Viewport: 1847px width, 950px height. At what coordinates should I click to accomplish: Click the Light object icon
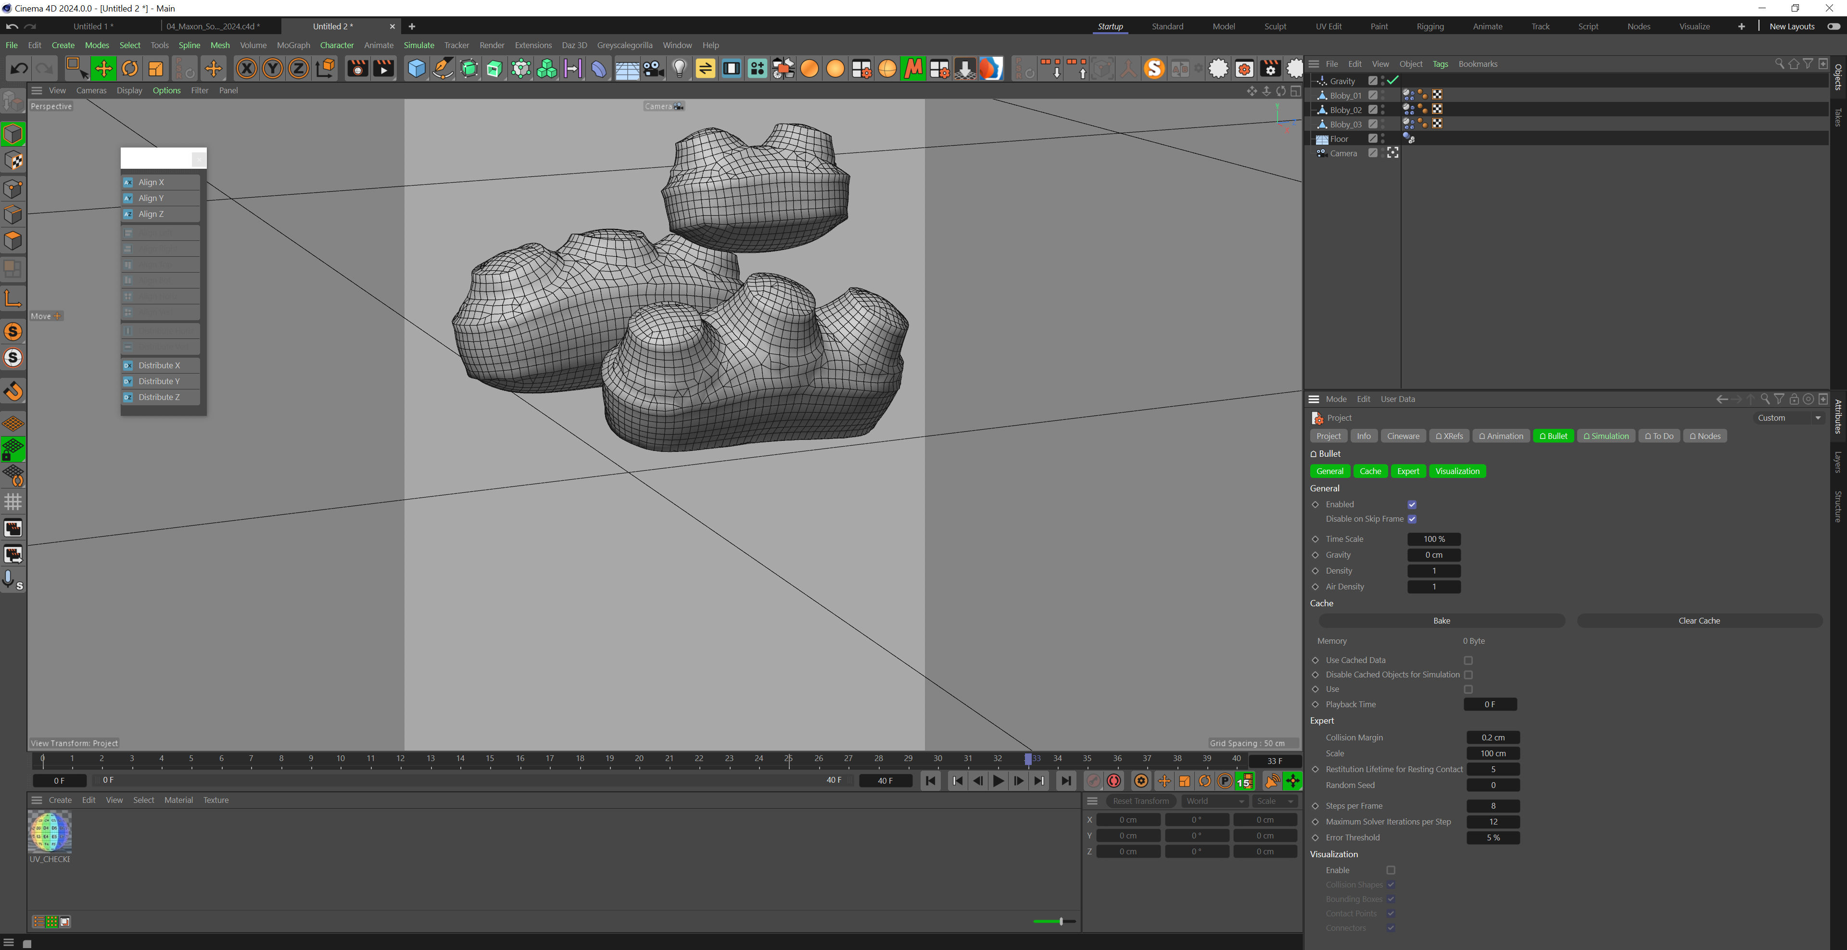[679, 69]
